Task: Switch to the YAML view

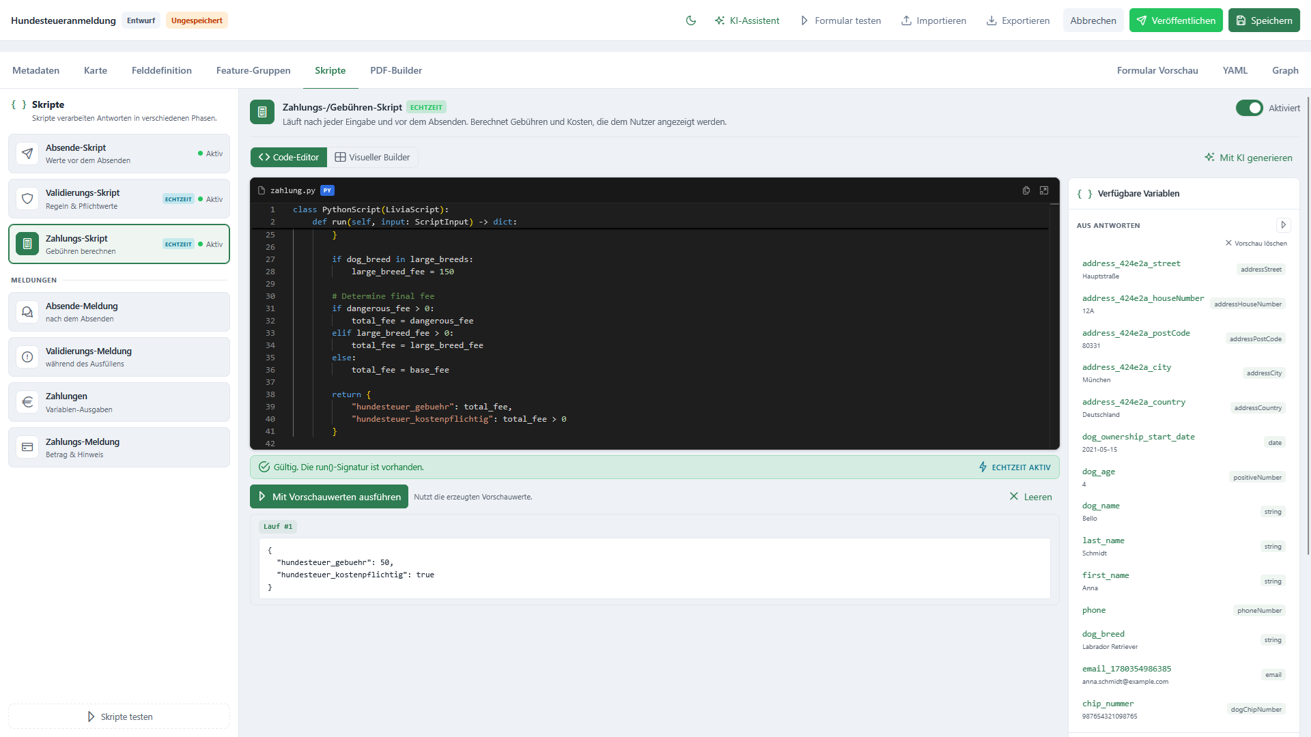Action: 1235,70
